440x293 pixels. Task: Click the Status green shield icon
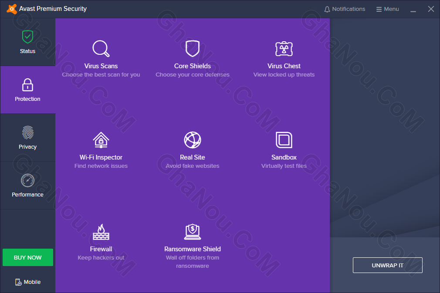[27, 37]
